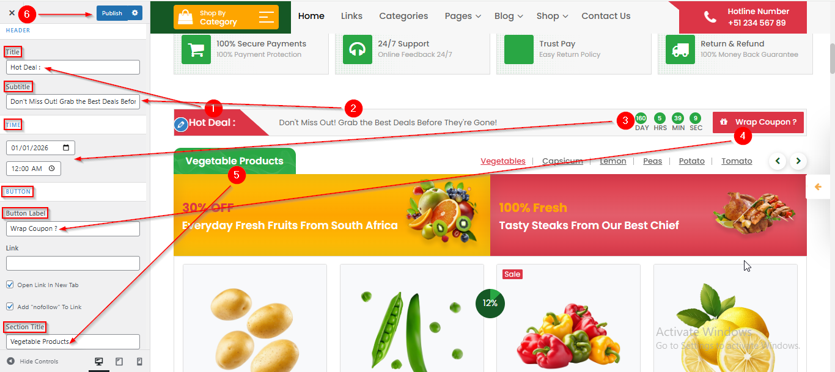Image resolution: width=835 pixels, height=372 pixels.
Task: Open the Shop By Category dropdown
Action: pyautogui.click(x=226, y=17)
